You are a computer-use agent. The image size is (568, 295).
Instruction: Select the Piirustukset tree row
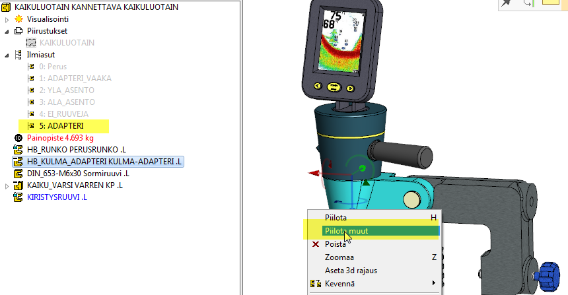coord(47,31)
